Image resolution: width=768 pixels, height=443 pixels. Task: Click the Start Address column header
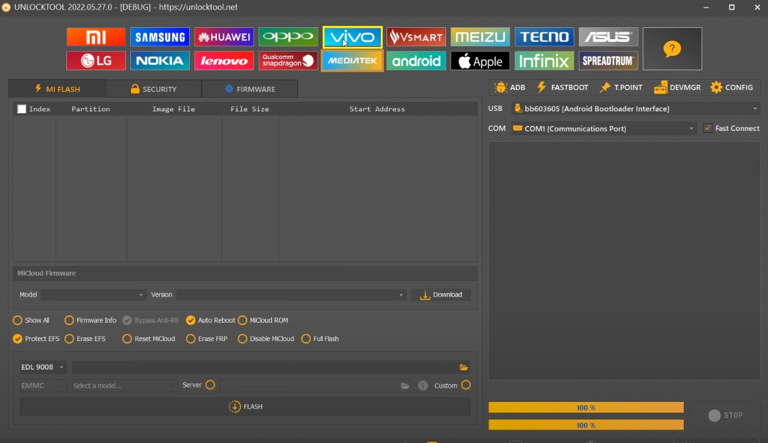point(377,109)
